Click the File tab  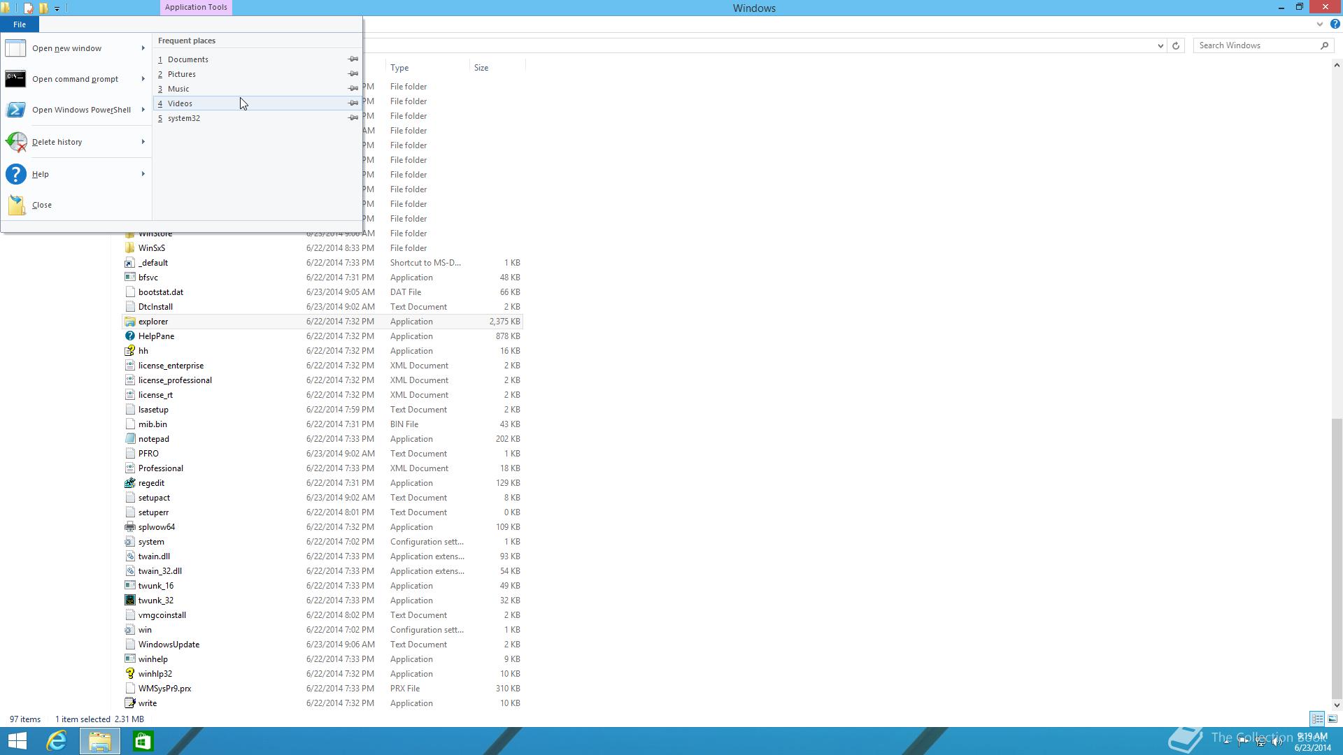coord(20,24)
